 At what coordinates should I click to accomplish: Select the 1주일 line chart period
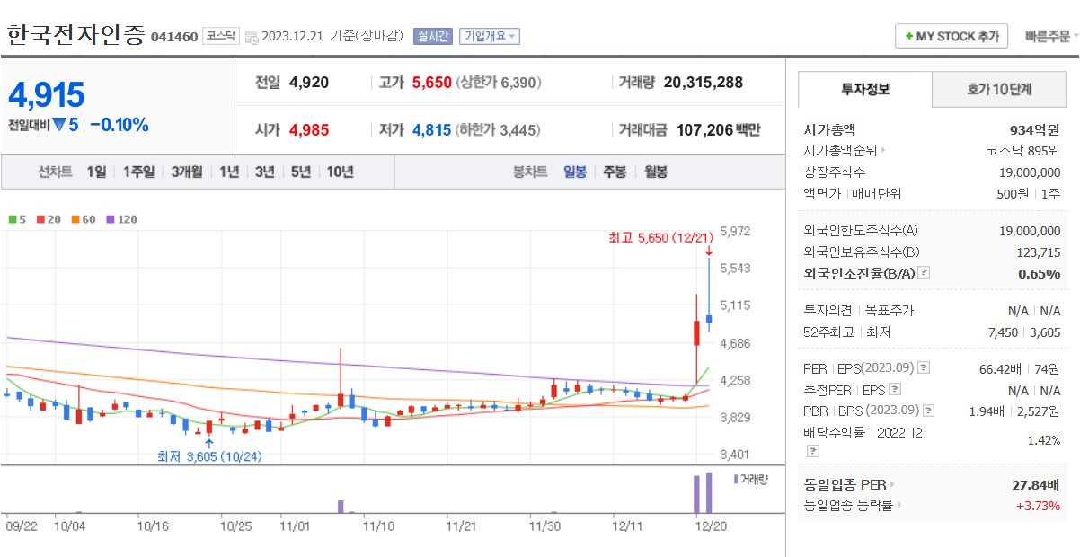[x=138, y=172]
